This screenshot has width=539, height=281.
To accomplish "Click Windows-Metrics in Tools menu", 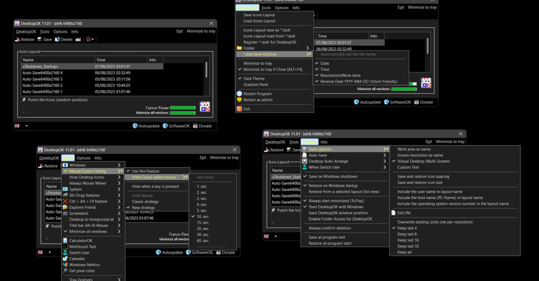I will [84, 265].
